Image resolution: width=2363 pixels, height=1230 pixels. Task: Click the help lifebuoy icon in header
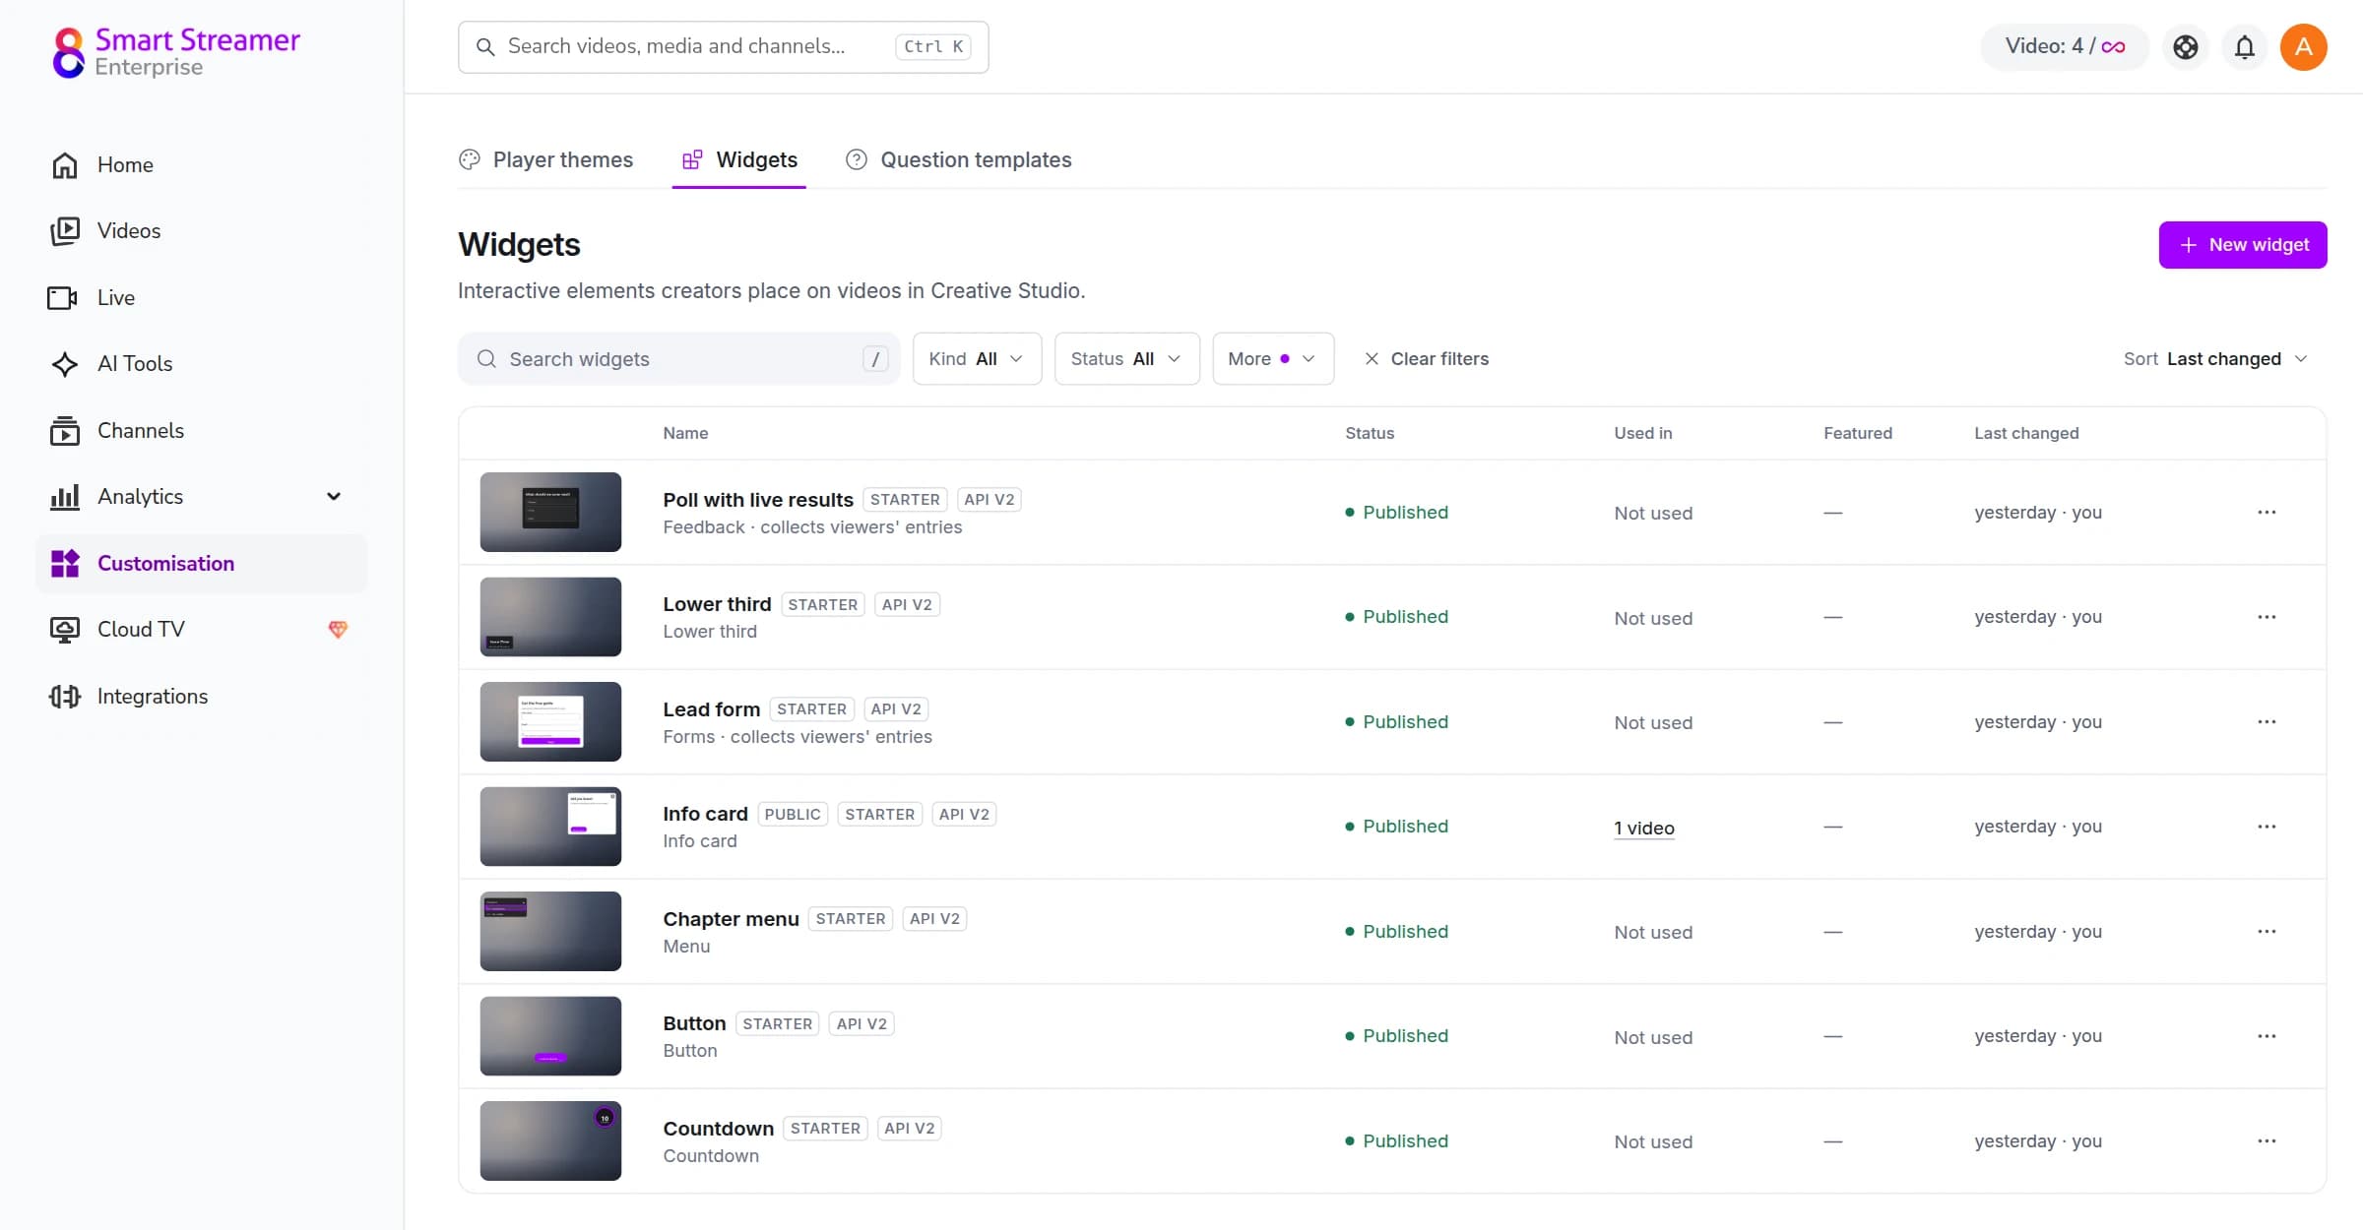click(x=2185, y=46)
